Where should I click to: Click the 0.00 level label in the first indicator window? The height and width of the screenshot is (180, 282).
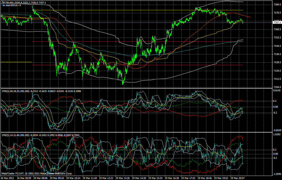click(x=276, y=106)
